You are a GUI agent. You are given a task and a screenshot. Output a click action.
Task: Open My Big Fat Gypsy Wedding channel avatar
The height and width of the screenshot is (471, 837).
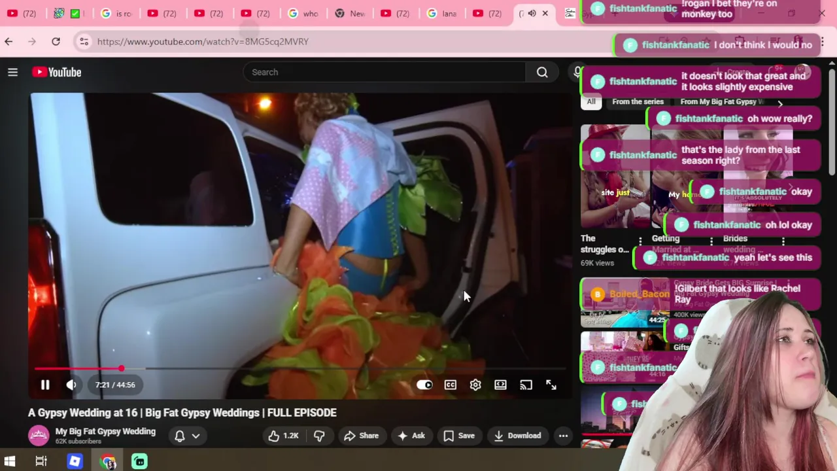point(39,436)
